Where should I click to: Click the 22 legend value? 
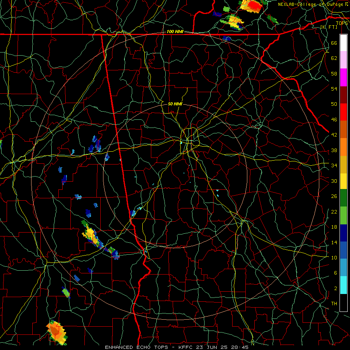pos(334,212)
